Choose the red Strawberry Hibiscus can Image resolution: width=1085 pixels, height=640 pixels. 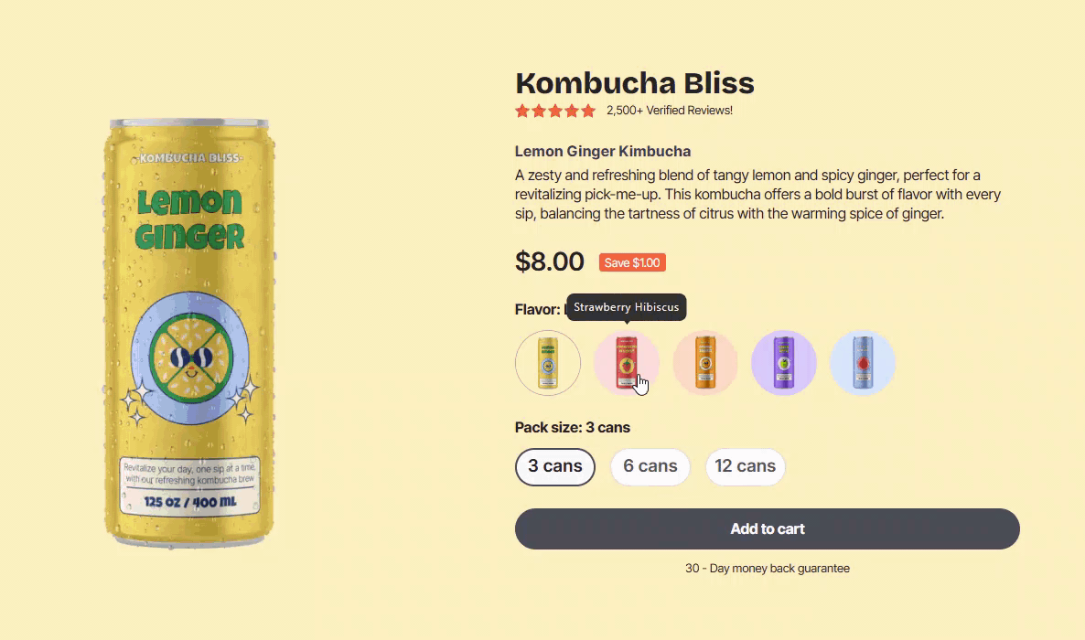click(627, 363)
